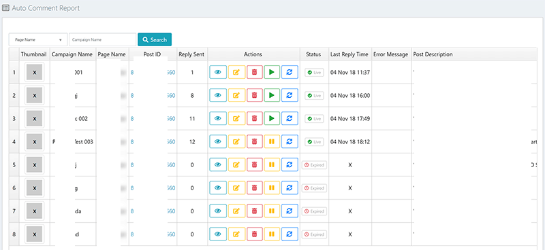The height and width of the screenshot is (250, 545).
Task: Click Expired status badge in row 8
Action: pyautogui.click(x=314, y=234)
